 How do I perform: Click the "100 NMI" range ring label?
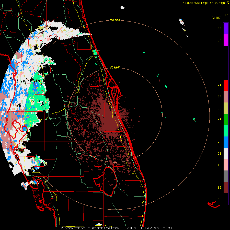click(x=115, y=20)
